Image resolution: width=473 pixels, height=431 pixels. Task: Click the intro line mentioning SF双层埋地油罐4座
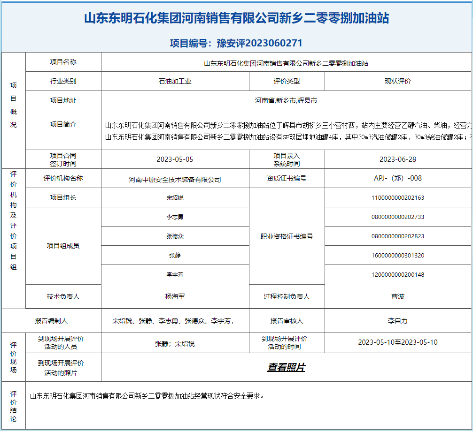tap(289, 137)
